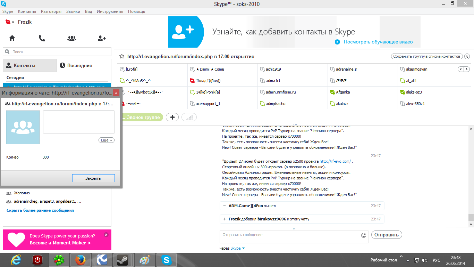Click Скрыть более ранние сообщения
Screen dimensions: 474x267
pyautogui.click(x=40, y=210)
